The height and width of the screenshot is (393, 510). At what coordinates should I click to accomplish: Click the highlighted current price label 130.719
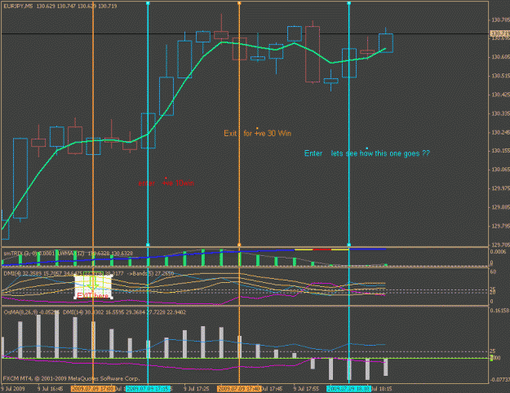[x=499, y=33]
